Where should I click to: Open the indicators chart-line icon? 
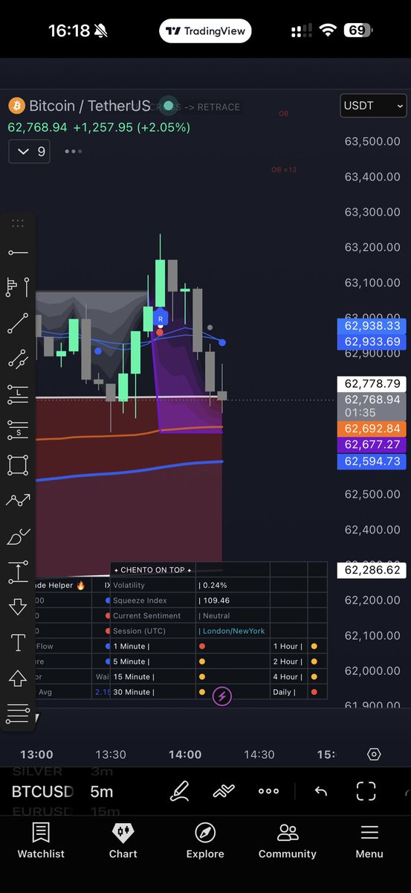[224, 791]
